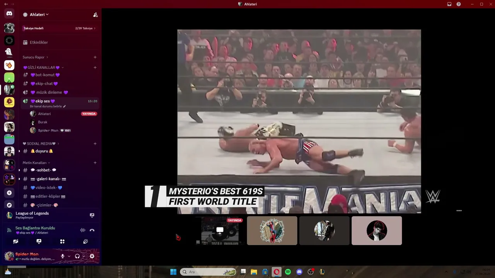Screen dimensions: 495x278
Task: Open the sohbet text channel
Action: point(60,170)
